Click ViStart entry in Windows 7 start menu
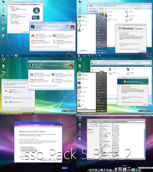The image size is (153, 172). click(x=79, y=30)
